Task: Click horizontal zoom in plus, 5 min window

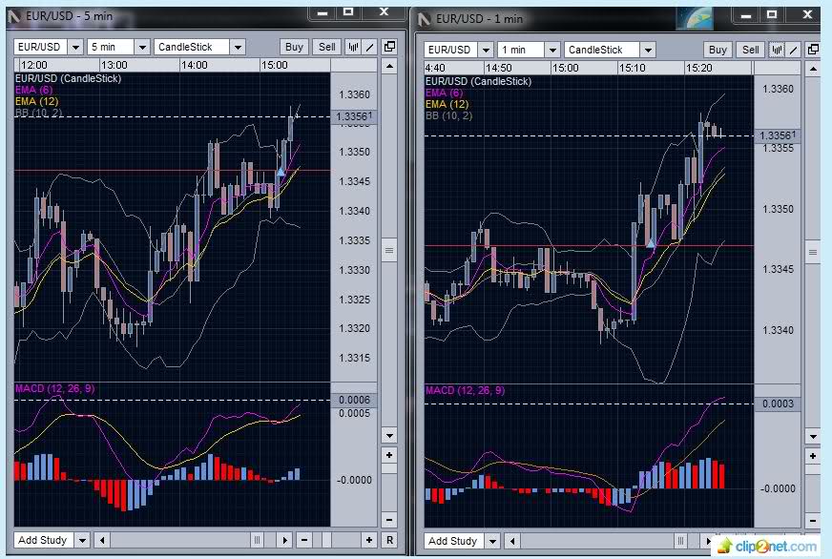Action: click(x=369, y=540)
